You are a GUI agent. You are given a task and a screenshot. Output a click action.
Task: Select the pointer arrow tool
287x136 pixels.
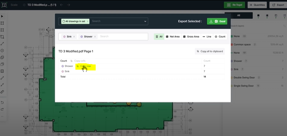2,16
